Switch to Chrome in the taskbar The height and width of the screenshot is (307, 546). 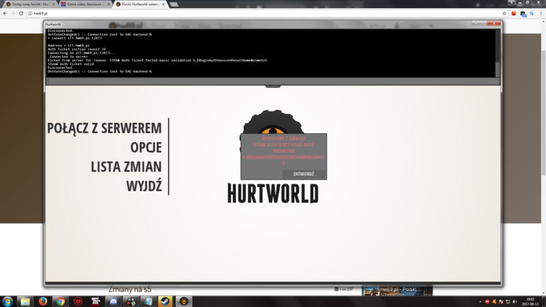pos(61,301)
